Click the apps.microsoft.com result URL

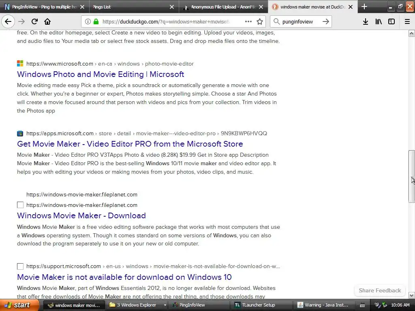click(60, 133)
